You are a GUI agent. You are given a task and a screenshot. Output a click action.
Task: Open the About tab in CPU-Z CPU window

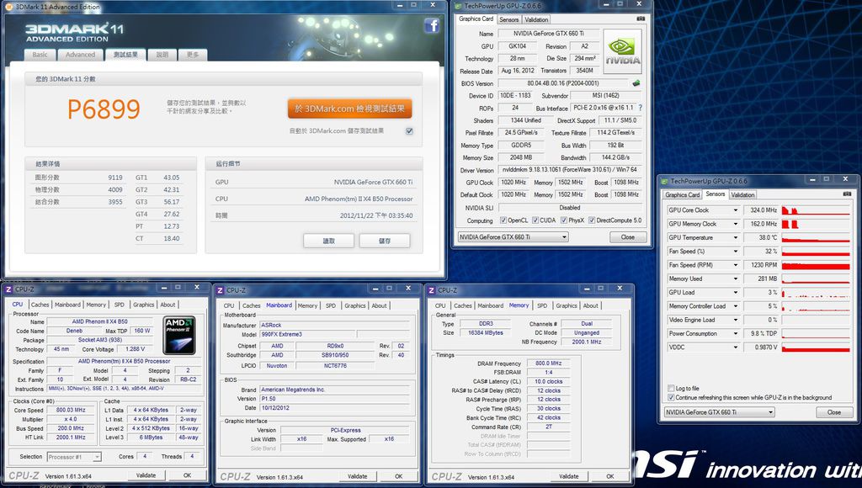[x=168, y=305]
